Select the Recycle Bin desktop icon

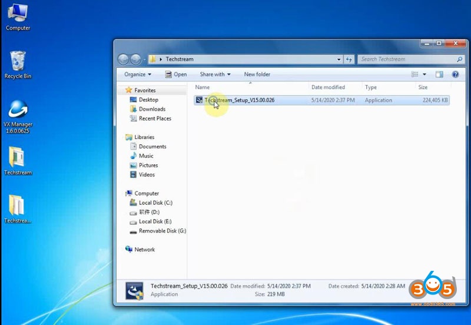(x=18, y=65)
